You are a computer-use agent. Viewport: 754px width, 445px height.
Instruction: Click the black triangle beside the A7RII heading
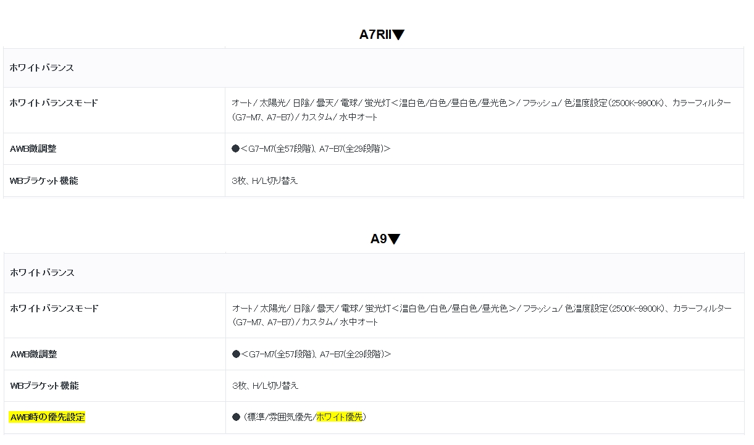(398, 35)
